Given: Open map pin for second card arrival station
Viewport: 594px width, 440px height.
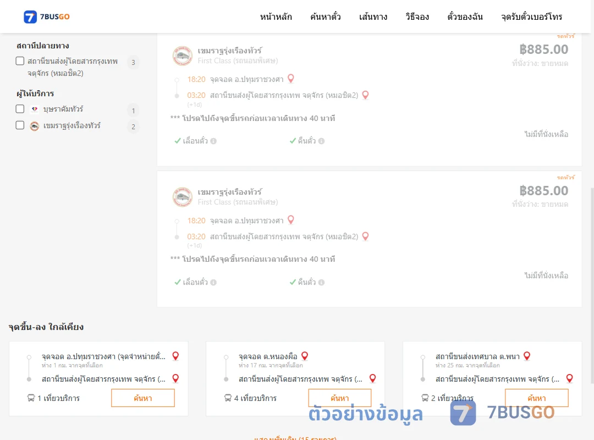Looking at the screenshot, I should (x=366, y=236).
